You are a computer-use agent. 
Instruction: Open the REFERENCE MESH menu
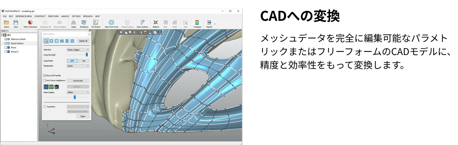click(x=24, y=16)
